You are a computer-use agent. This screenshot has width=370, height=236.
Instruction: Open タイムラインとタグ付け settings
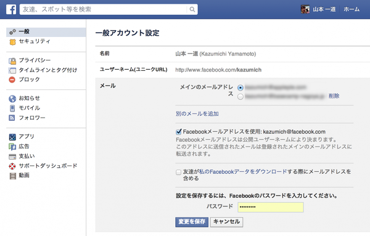[48, 70]
